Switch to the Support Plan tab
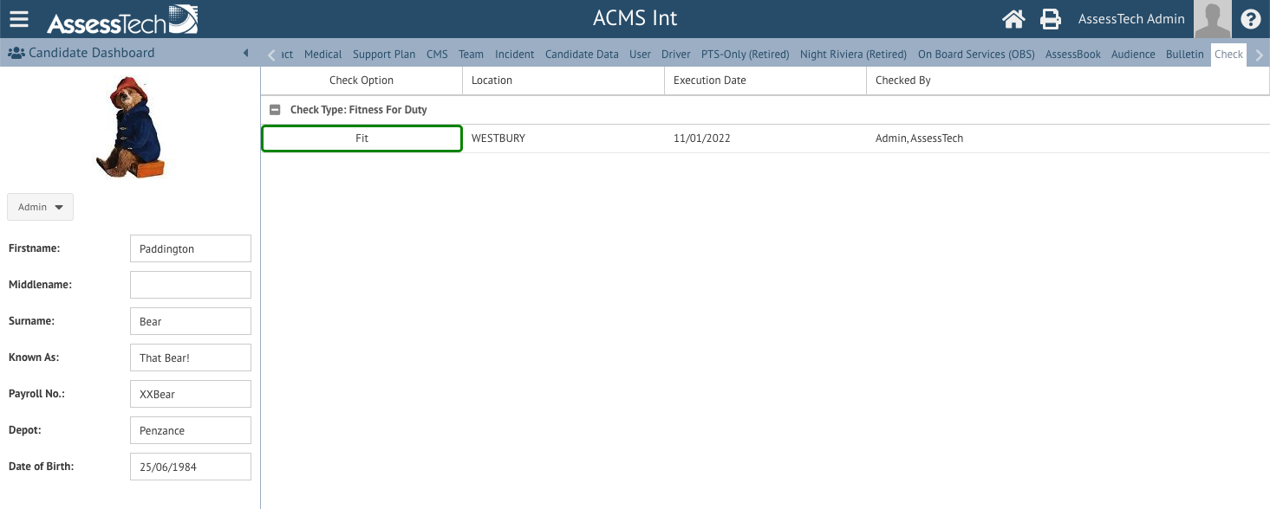1270x509 pixels. [x=384, y=54]
